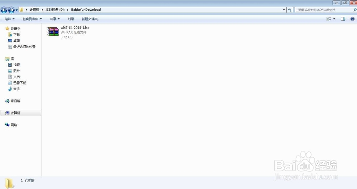
Task: Click the computer icon beside 计算机 in sidebar
Action: pos(7,113)
